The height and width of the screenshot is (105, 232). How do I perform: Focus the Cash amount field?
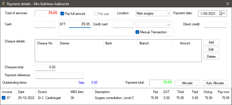[45, 24]
